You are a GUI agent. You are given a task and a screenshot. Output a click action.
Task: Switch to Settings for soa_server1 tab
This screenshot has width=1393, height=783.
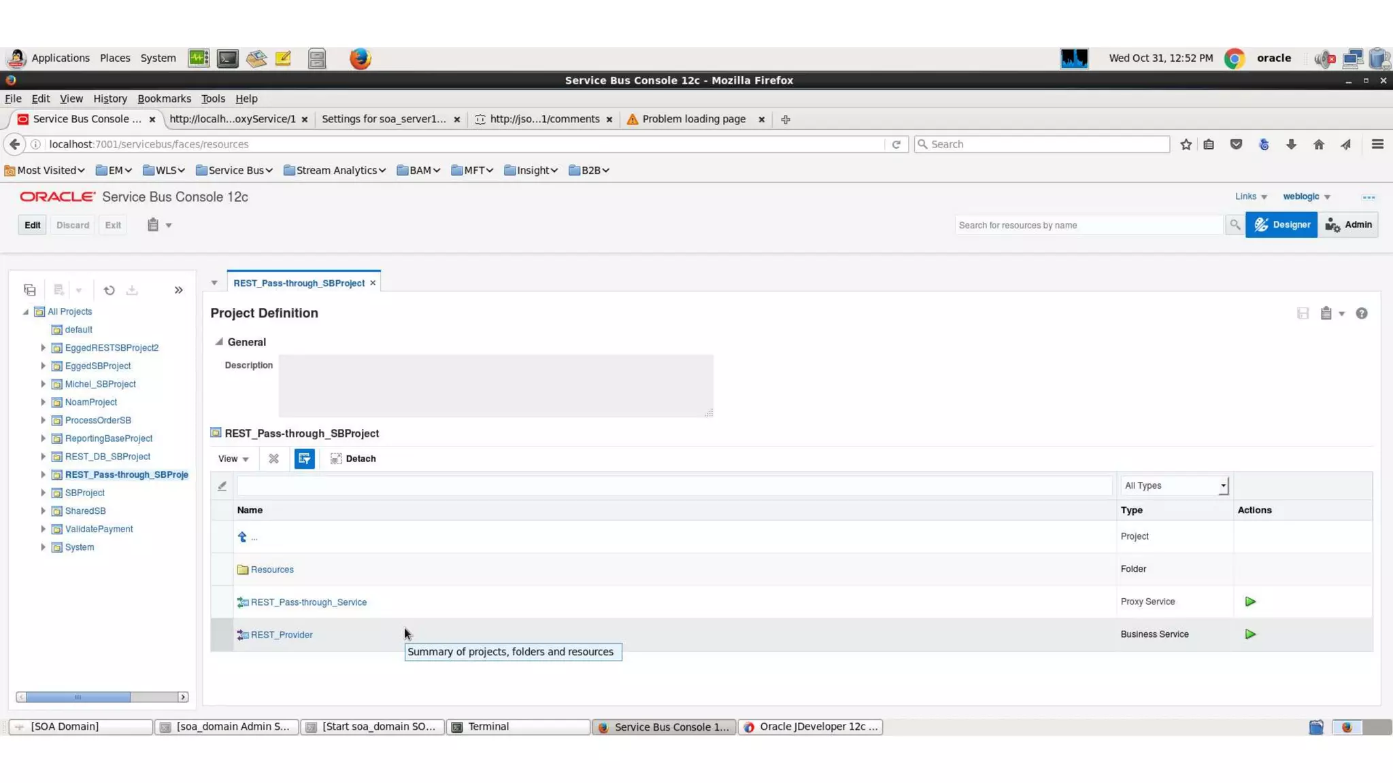point(384,119)
